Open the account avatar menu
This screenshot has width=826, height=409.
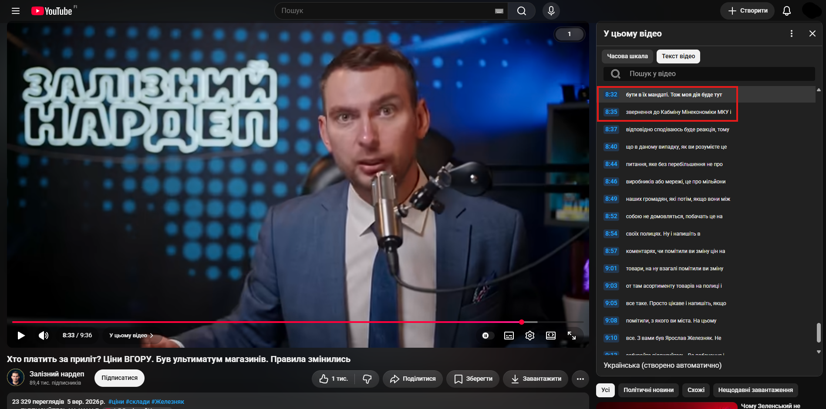812,10
